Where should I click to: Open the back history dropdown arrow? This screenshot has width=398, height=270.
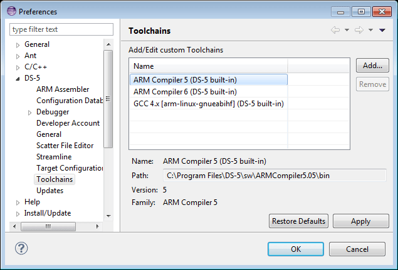[x=347, y=30]
